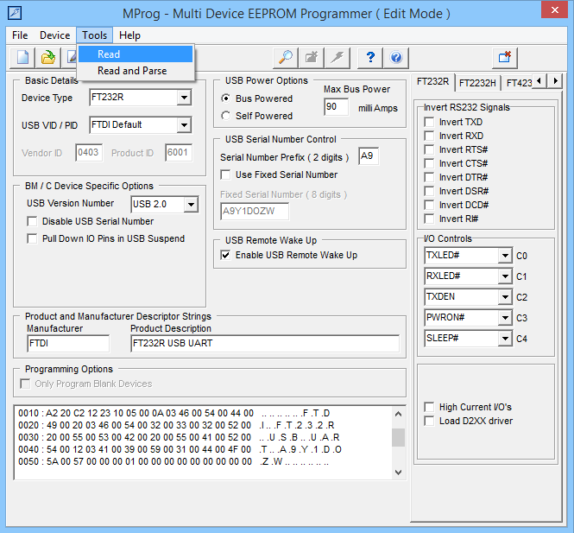Check the Invert CTS# checkbox
This screenshot has height=533, width=574.
click(x=429, y=163)
